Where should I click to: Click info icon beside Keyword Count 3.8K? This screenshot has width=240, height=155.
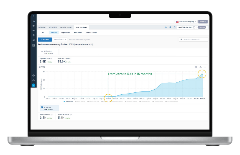52,115
